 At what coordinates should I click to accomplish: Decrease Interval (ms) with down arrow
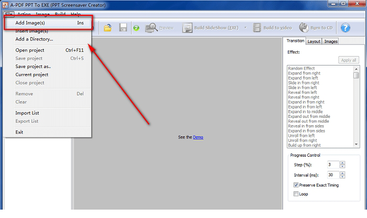pyautogui.click(x=342, y=177)
